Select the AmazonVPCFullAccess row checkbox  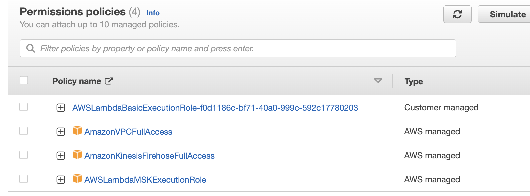click(24, 131)
